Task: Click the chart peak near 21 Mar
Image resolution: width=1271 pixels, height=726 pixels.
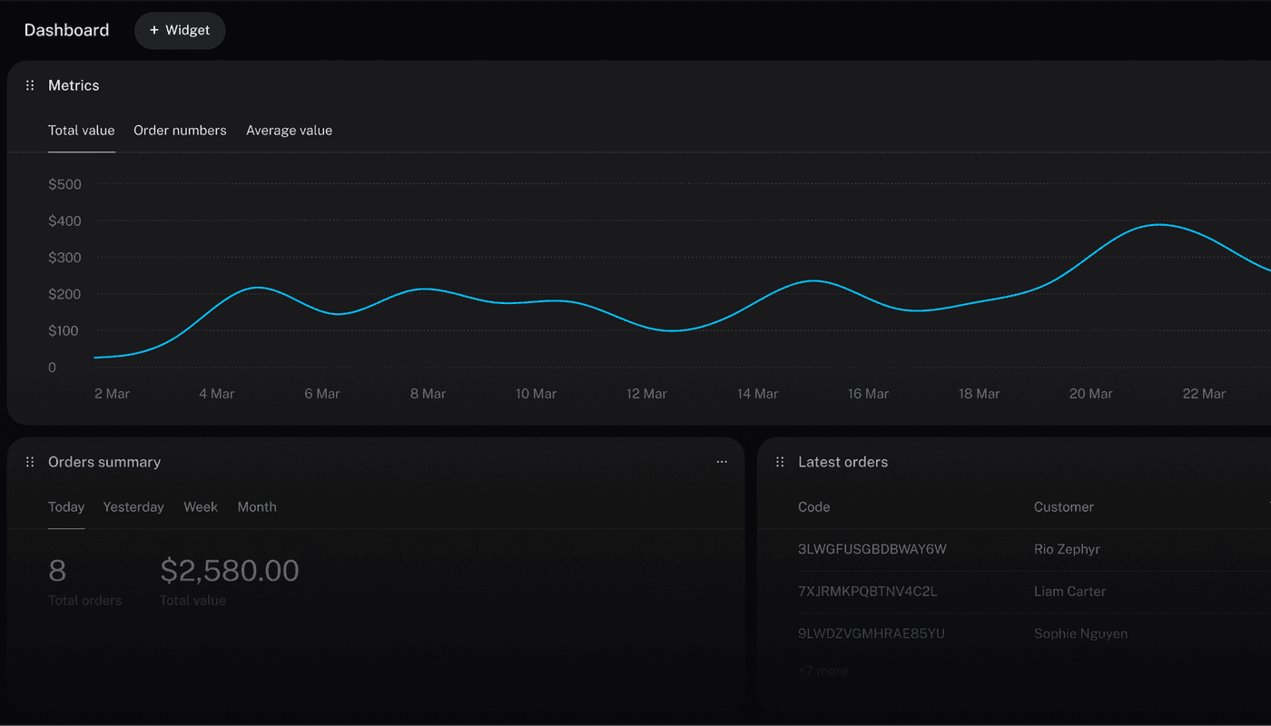Action: point(1158,224)
